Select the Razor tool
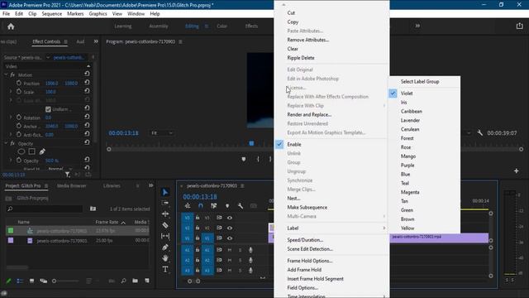The height and width of the screenshot is (298, 529). click(165, 225)
